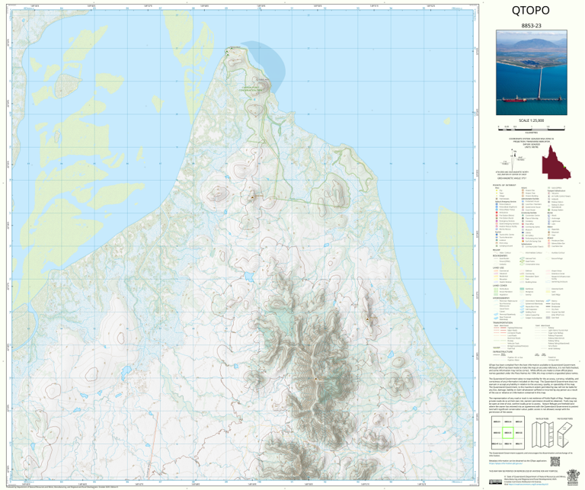Click the Land Use legend heading
Image resolution: width=585 pixels, height=490 pixels.
pyautogui.click(x=498, y=267)
